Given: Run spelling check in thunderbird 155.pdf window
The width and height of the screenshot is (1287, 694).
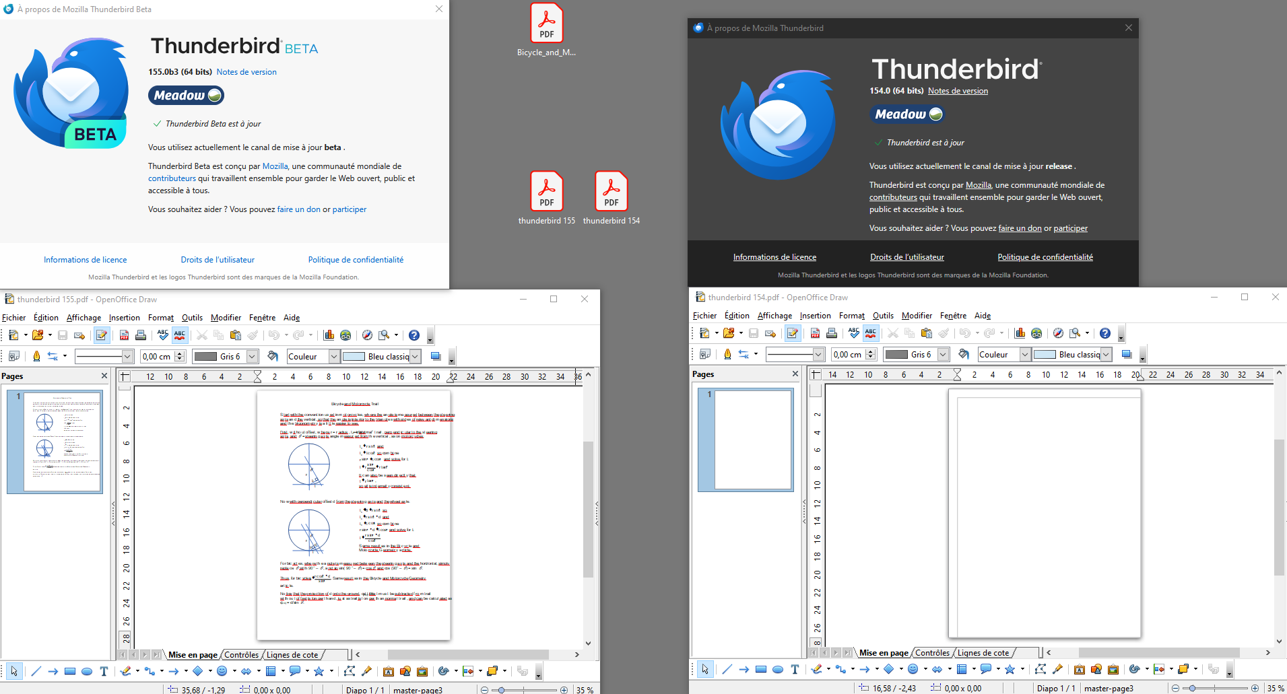Looking at the screenshot, I should click(163, 335).
